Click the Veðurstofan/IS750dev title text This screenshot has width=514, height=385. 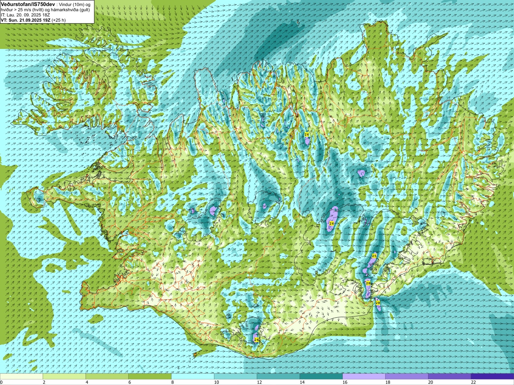click(x=28, y=4)
